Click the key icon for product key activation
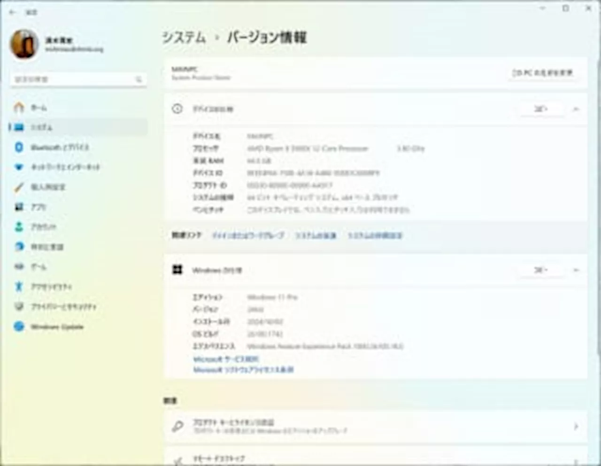Screen dimensions: 601x466 (177, 426)
